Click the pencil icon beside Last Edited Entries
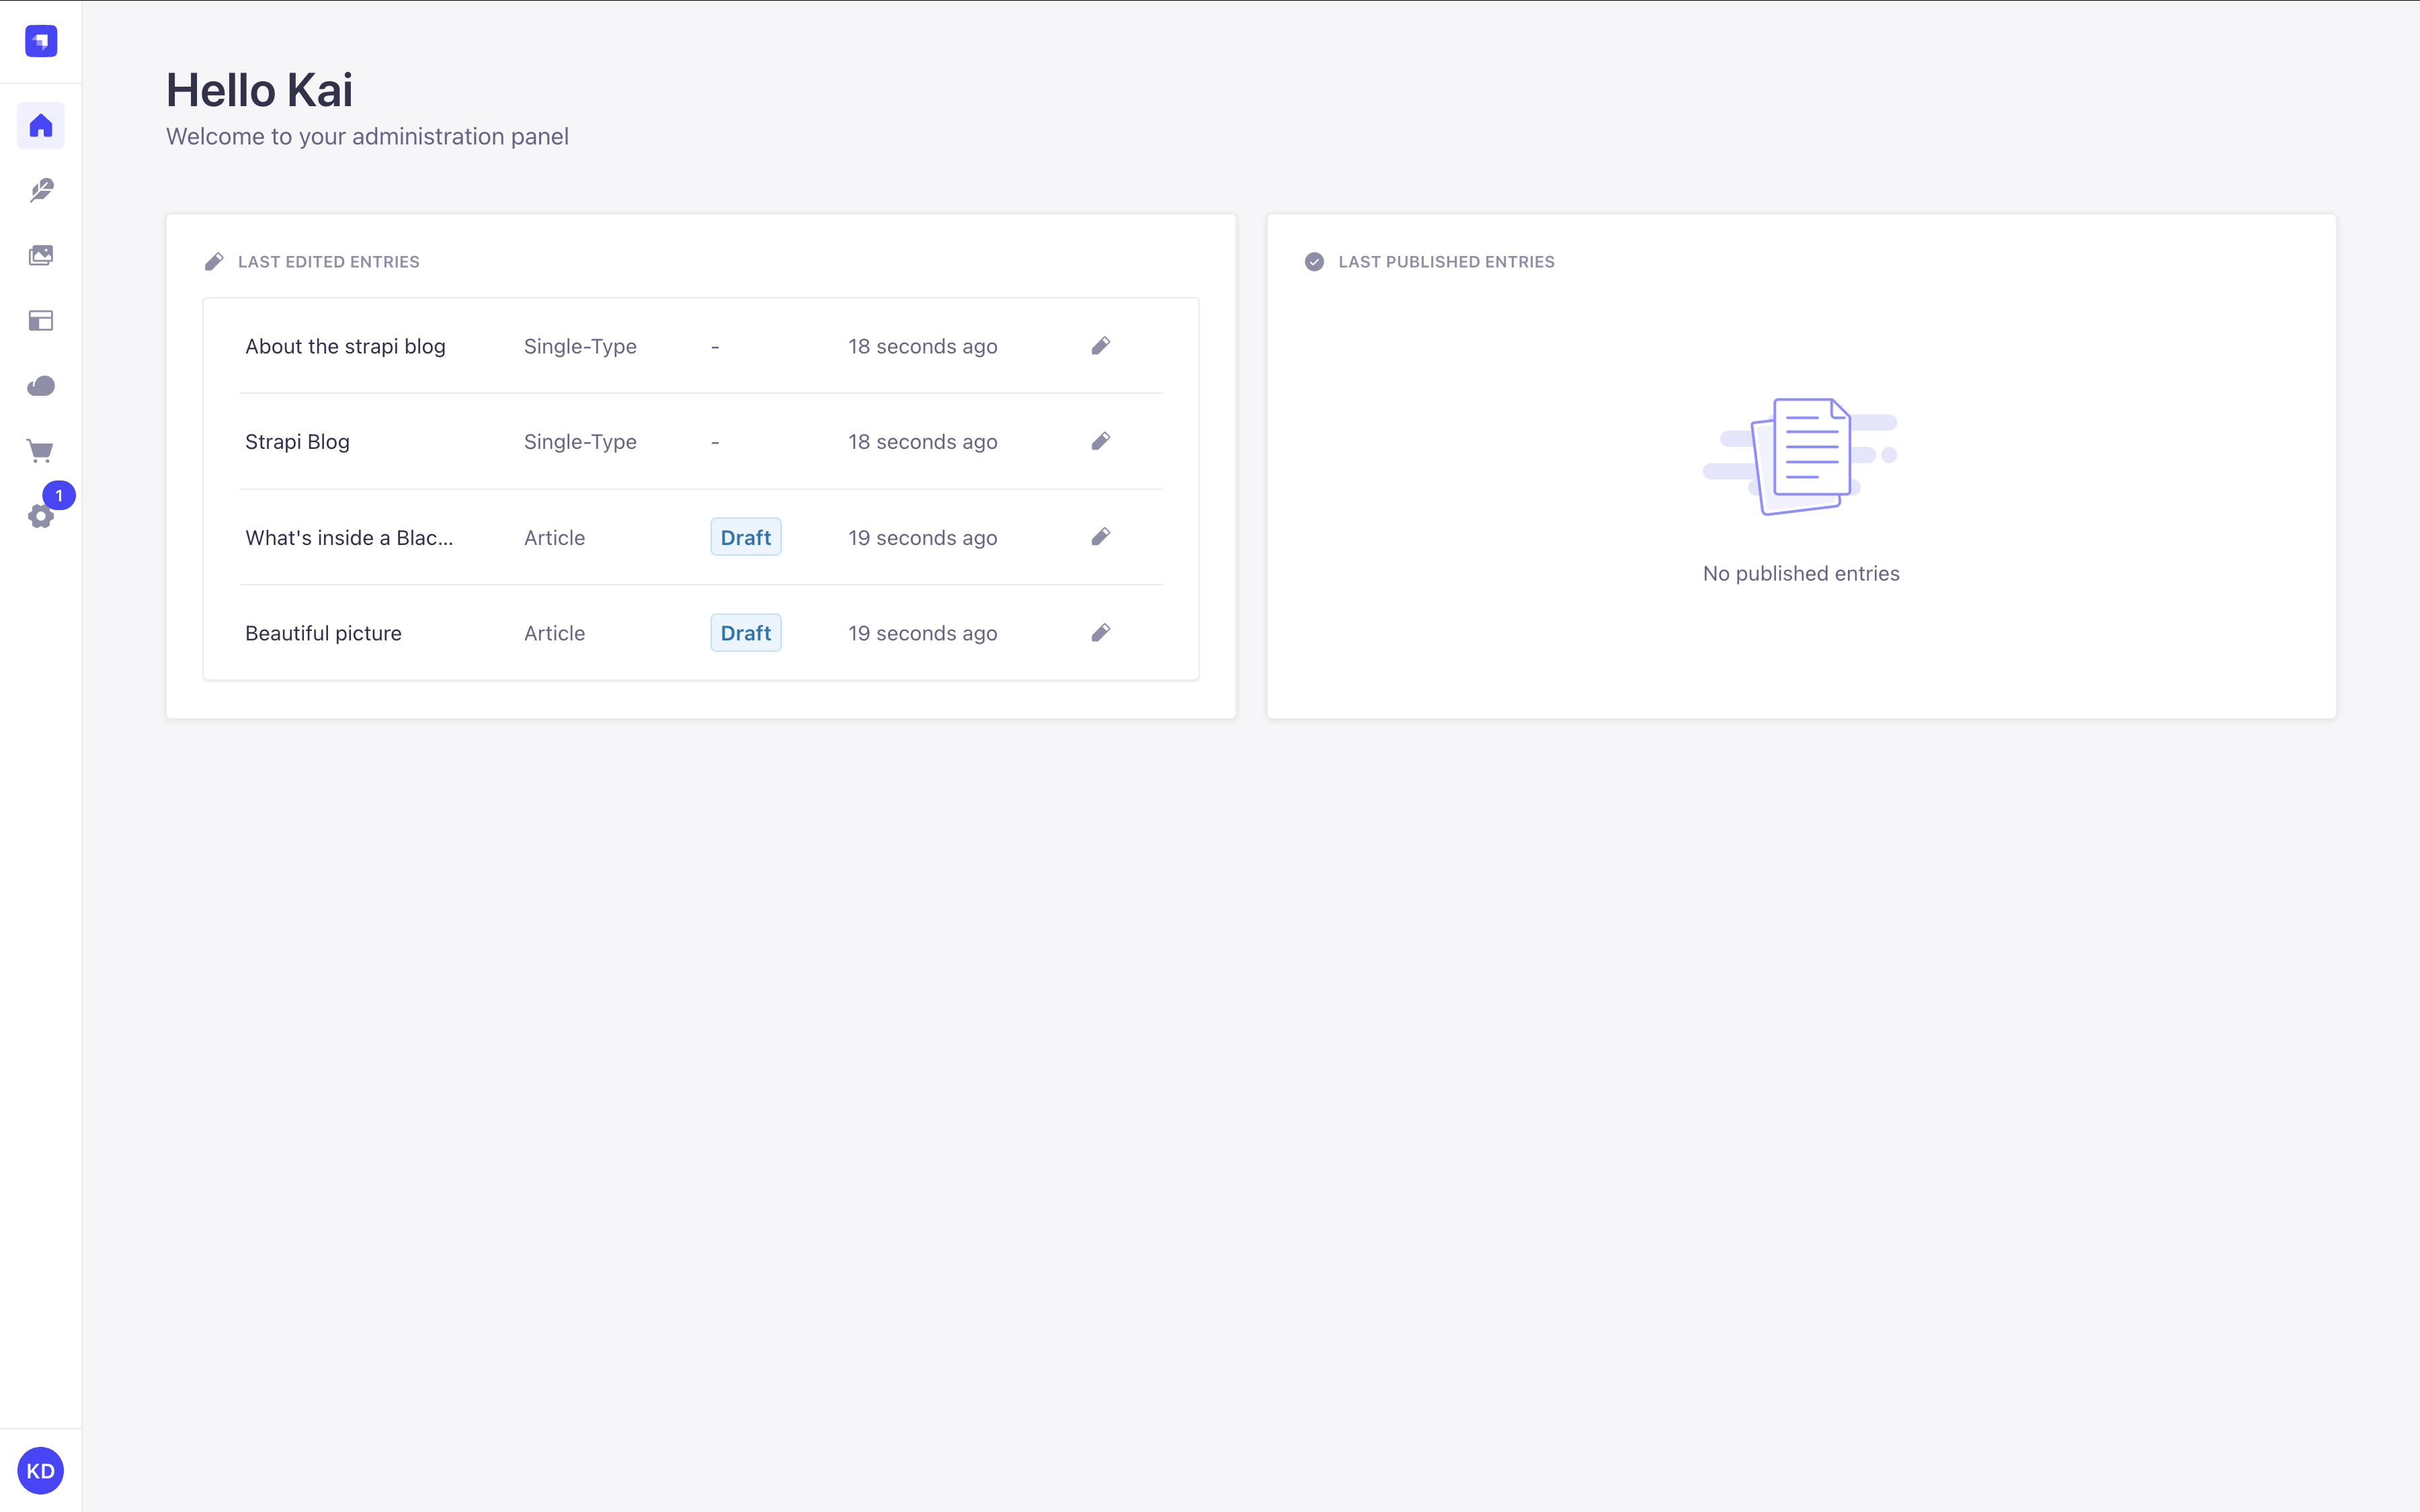 214,261
